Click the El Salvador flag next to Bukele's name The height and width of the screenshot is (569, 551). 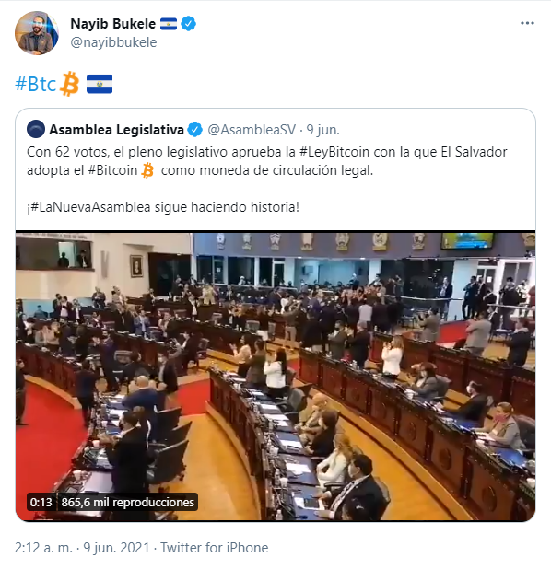tap(169, 24)
